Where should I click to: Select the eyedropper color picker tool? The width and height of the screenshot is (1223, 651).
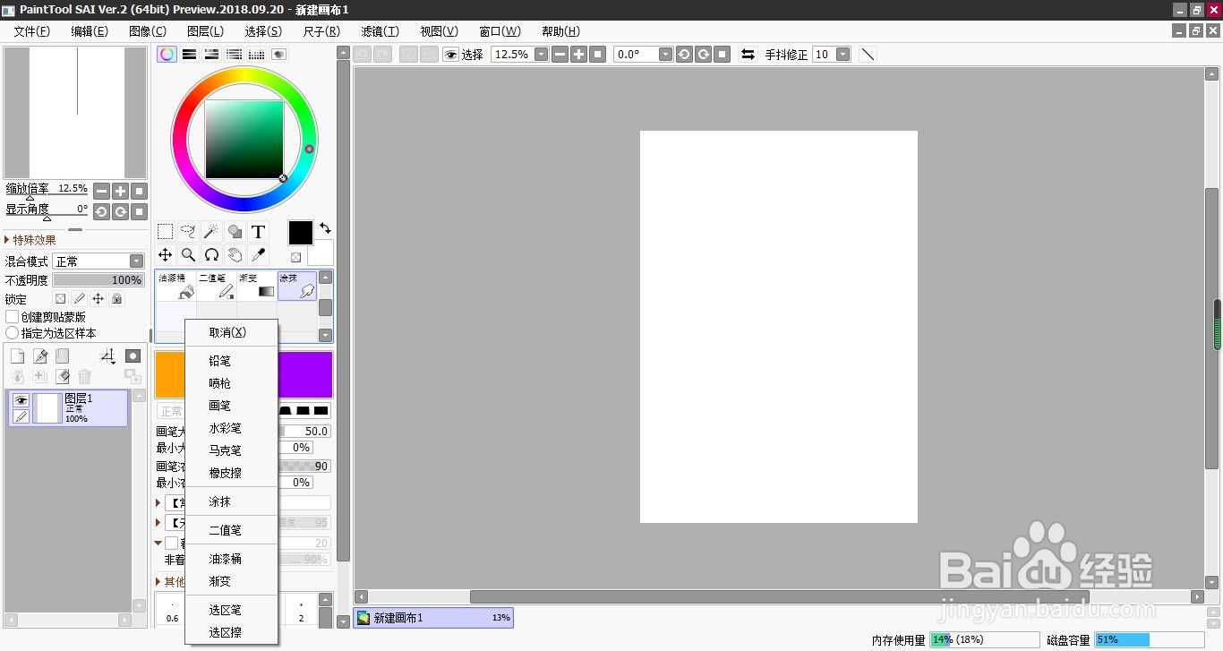tap(258, 255)
